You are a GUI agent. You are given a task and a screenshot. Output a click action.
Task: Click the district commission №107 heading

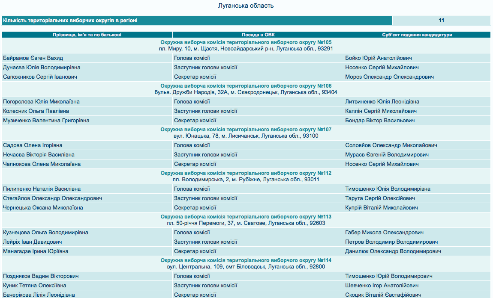pyautogui.click(x=246, y=130)
